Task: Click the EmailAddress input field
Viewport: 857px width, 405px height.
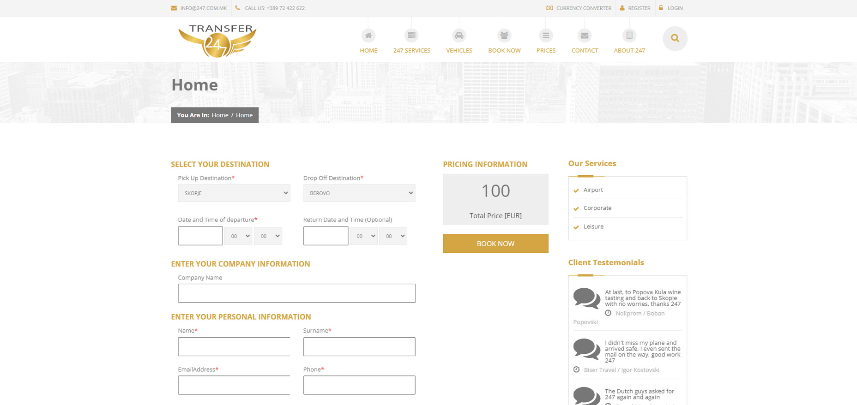Action: pos(234,385)
